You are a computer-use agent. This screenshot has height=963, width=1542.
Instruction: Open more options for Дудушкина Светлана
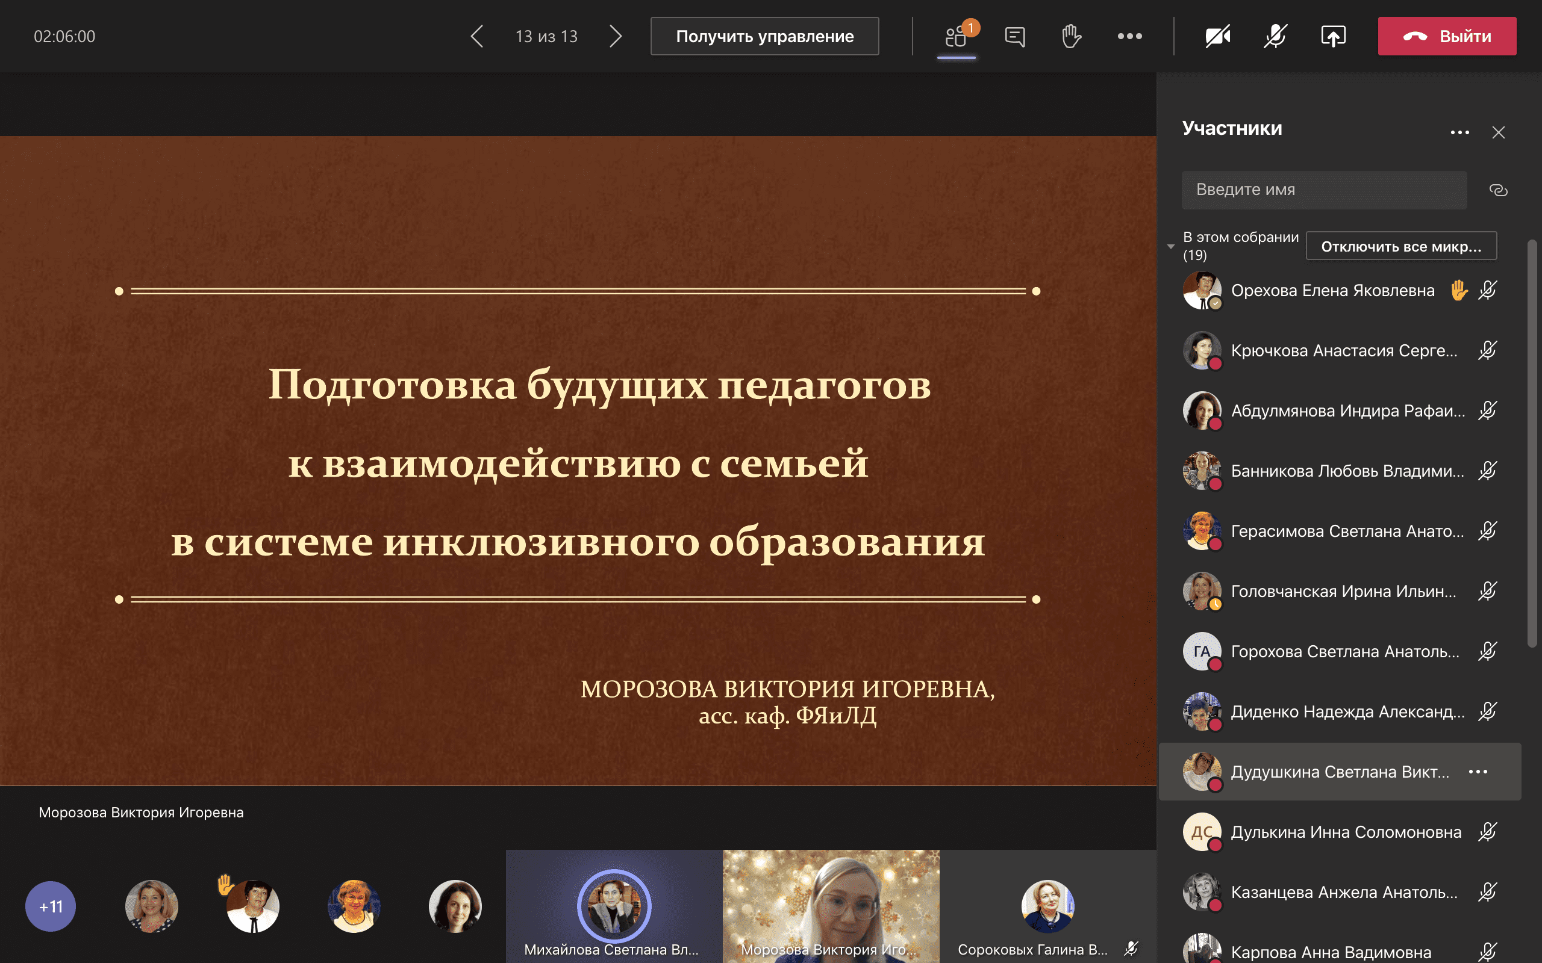tap(1479, 771)
